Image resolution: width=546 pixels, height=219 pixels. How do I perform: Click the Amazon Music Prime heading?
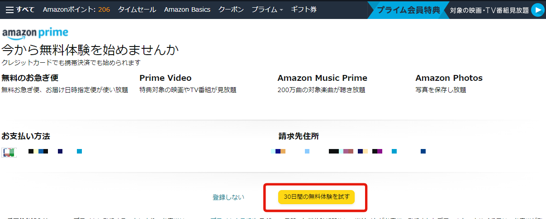click(323, 78)
